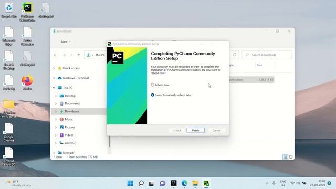
Task: Expand the Desktop folder node
Action: (x=56, y=96)
